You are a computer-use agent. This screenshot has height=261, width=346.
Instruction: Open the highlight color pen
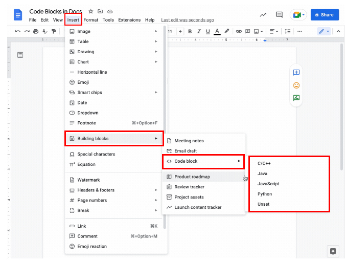point(226,31)
